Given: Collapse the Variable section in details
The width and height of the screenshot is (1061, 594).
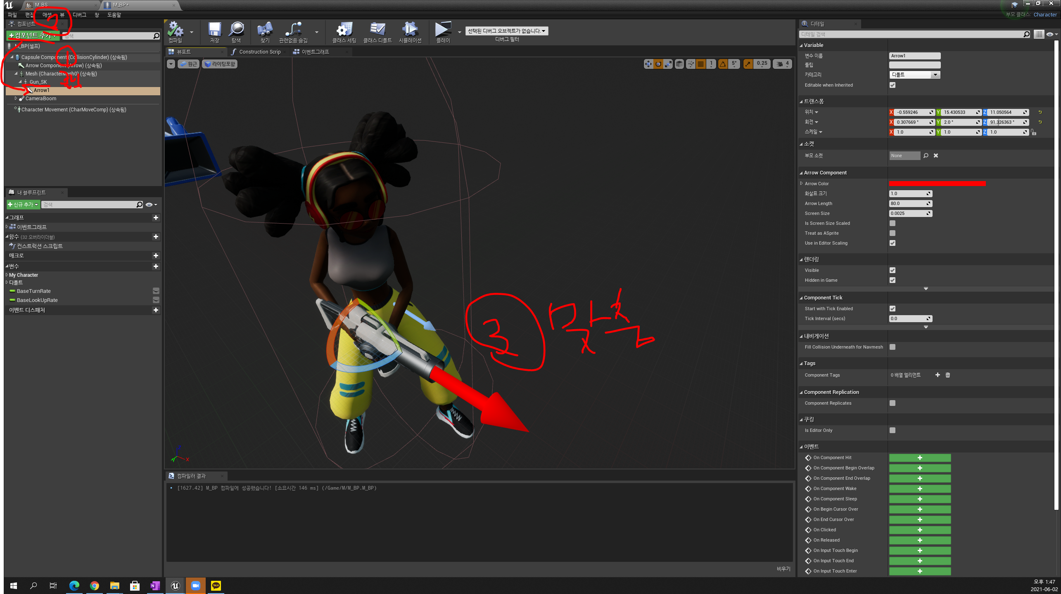Looking at the screenshot, I should coord(801,45).
